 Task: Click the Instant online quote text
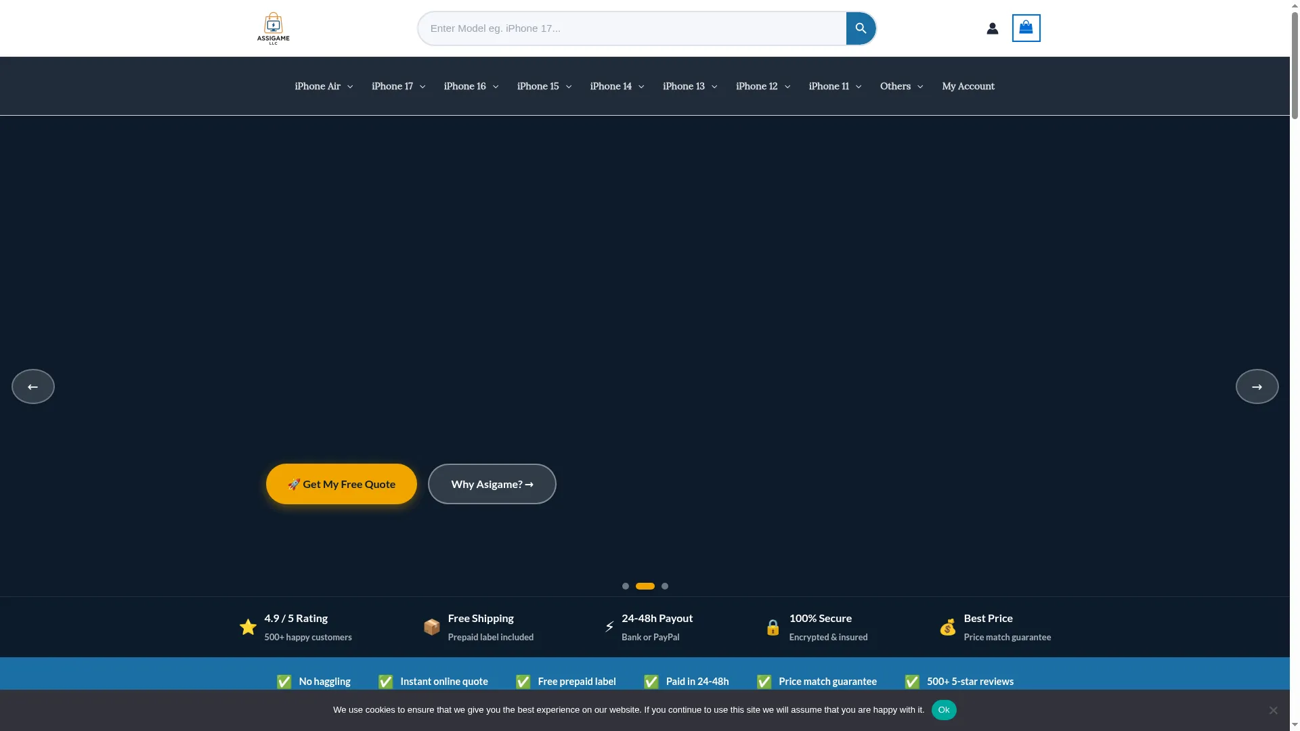pyautogui.click(x=444, y=682)
